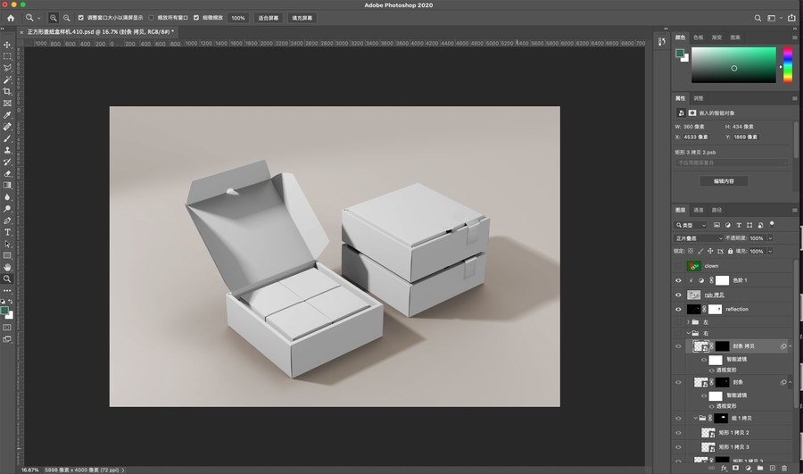Open the History panel icon

(662, 41)
